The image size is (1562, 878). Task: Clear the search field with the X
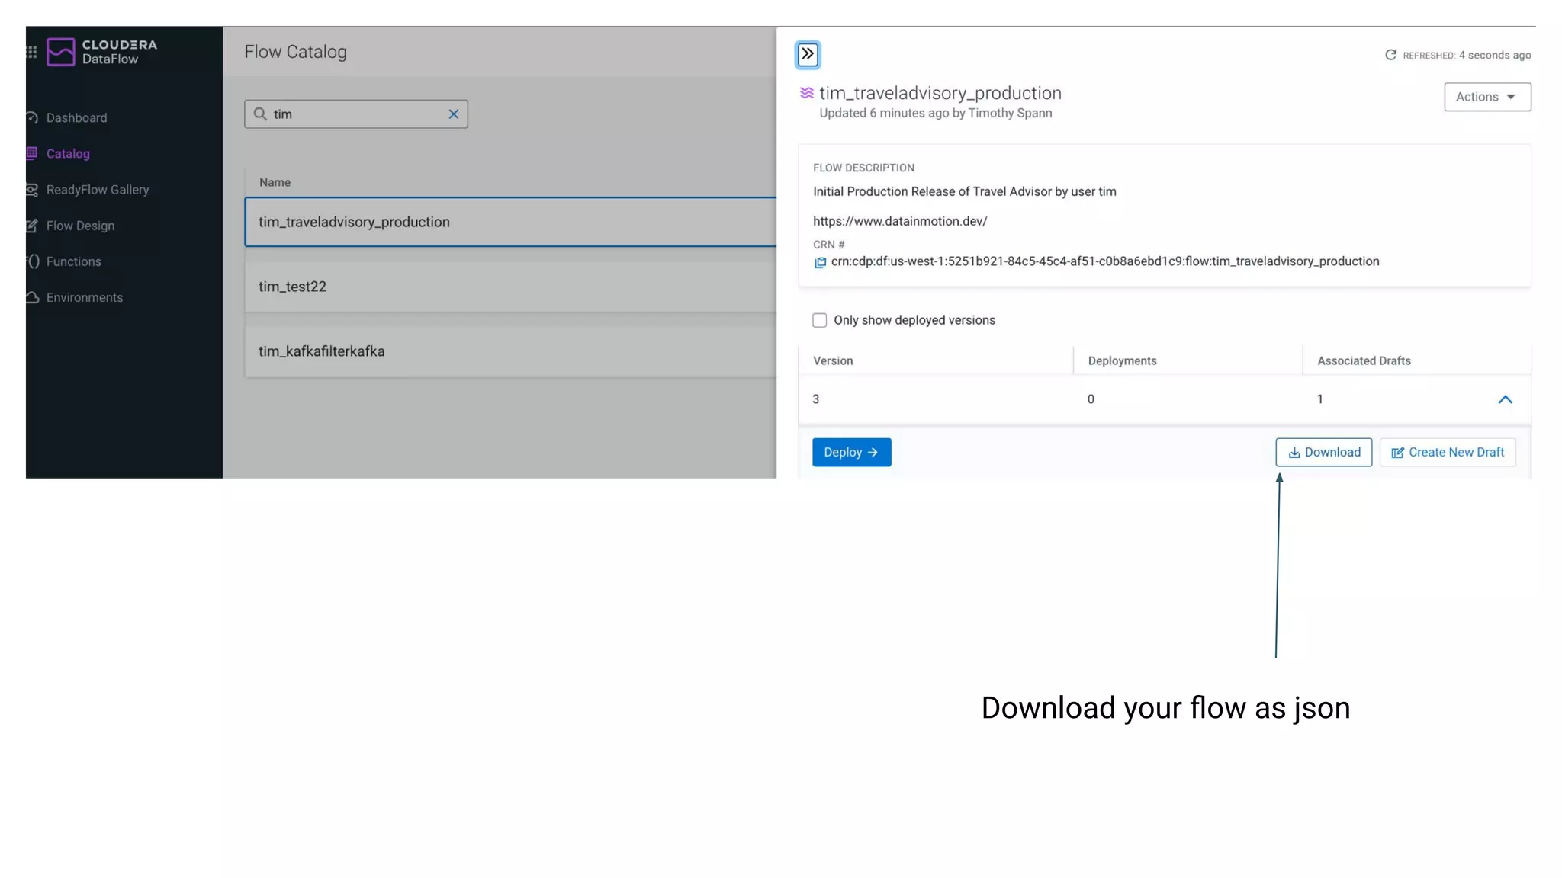(454, 114)
